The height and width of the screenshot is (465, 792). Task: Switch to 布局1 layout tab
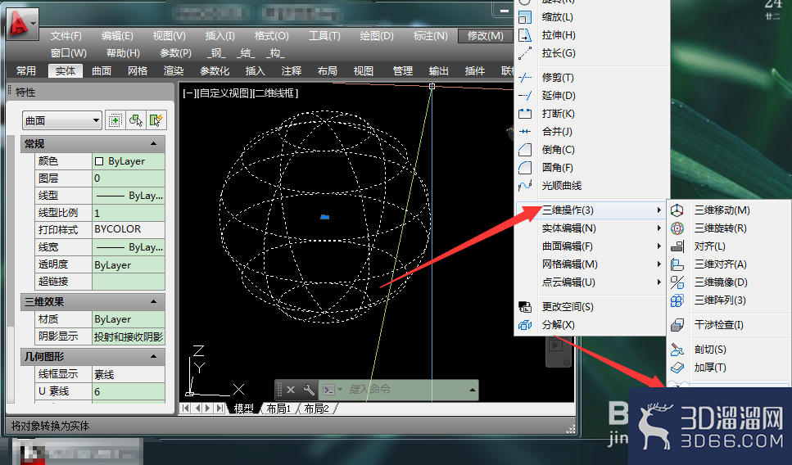(278, 409)
